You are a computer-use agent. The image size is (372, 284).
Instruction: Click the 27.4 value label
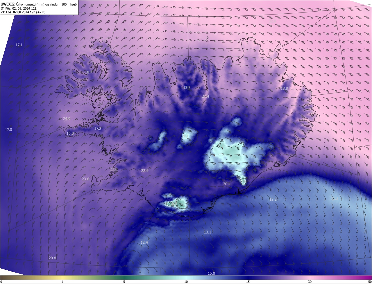pos(205,96)
